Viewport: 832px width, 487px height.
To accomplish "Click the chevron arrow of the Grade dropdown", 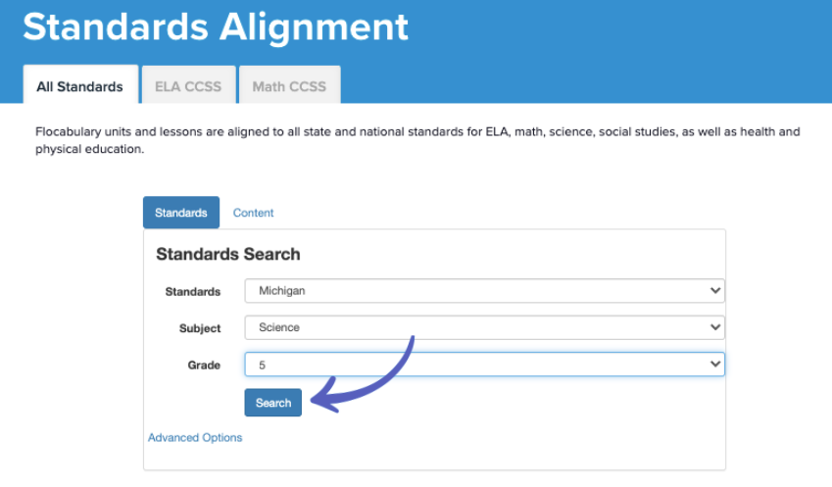I will point(714,365).
